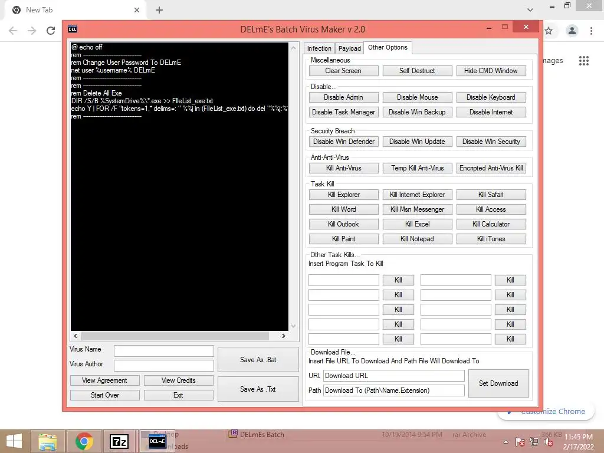Click Chrome's forward arrow

(x=32, y=31)
